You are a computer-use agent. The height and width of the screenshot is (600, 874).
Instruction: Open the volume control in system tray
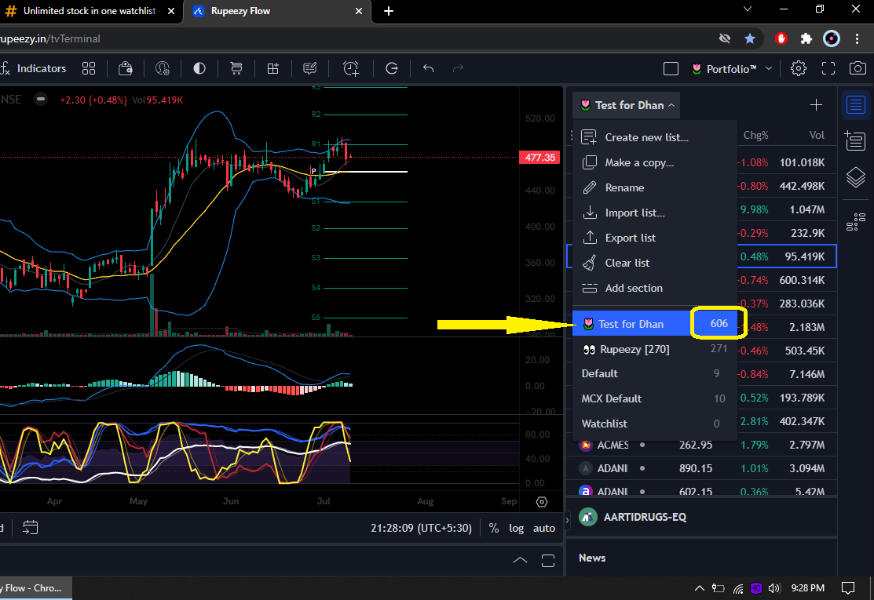pos(774,587)
